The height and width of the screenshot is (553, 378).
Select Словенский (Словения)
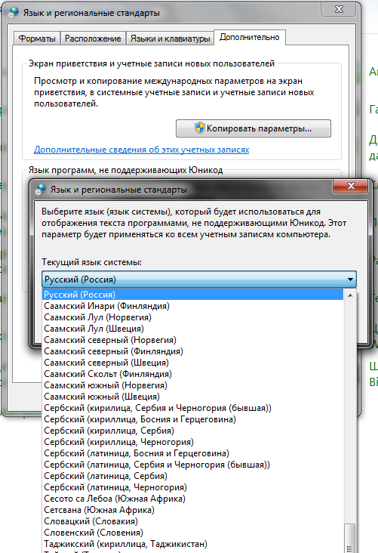192,533
